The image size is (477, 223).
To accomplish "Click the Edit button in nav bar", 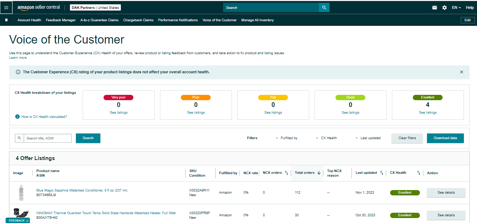I will [467, 20].
